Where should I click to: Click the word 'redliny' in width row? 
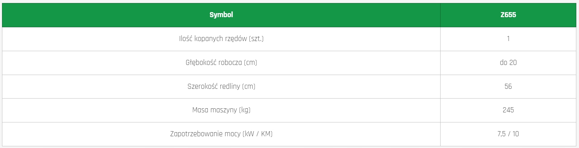coord(232,86)
